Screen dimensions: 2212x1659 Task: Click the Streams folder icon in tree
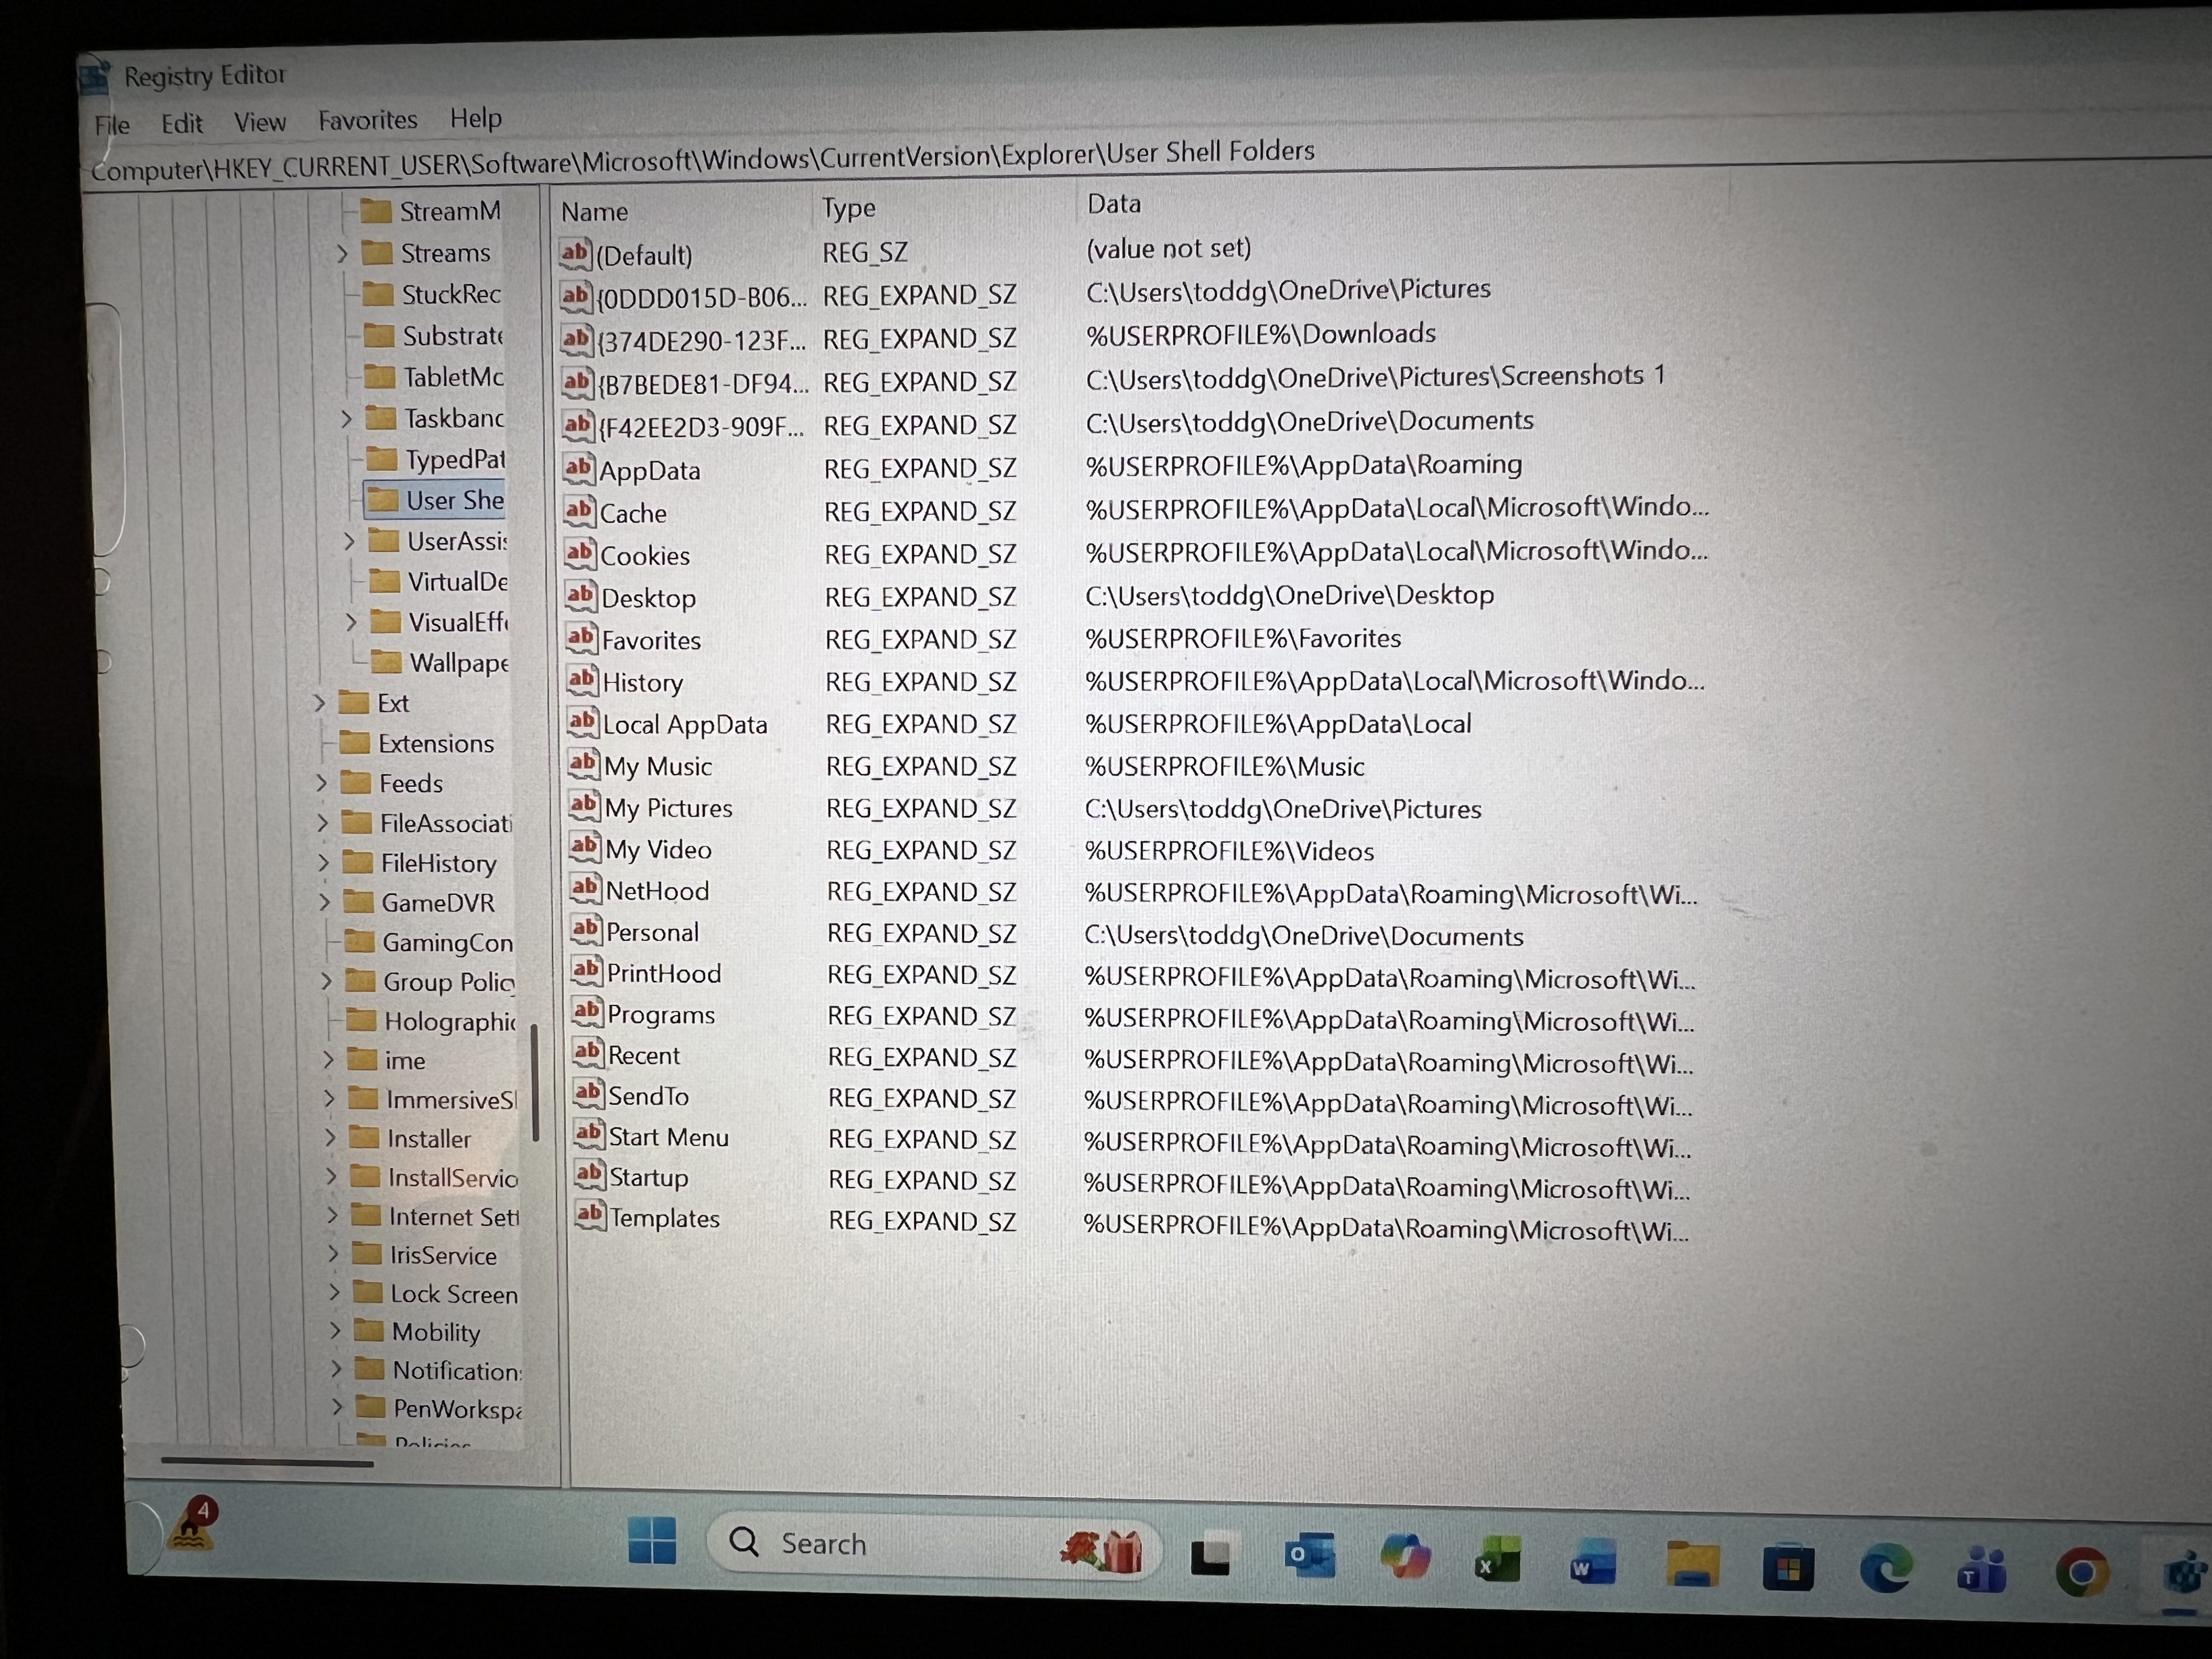tap(377, 252)
